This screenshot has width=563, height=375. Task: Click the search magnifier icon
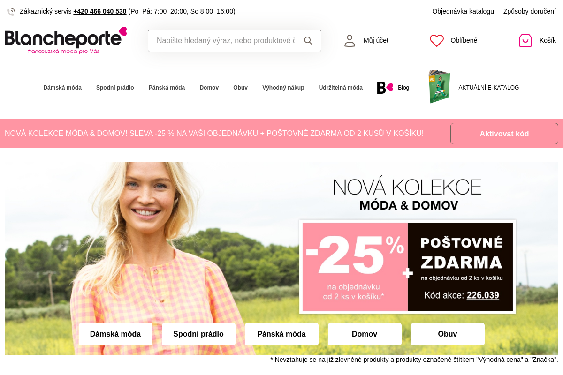(308, 41)
